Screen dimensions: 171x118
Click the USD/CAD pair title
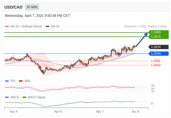point(13,7)
